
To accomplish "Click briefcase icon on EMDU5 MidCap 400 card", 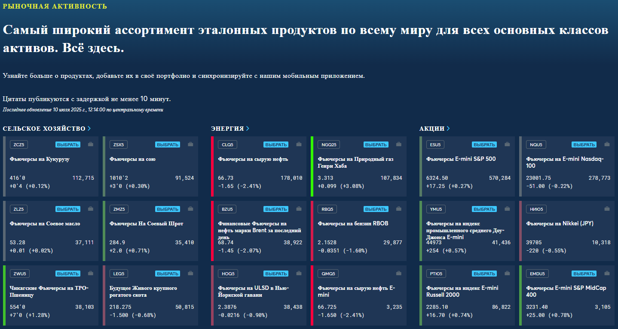I will point(606,274).
